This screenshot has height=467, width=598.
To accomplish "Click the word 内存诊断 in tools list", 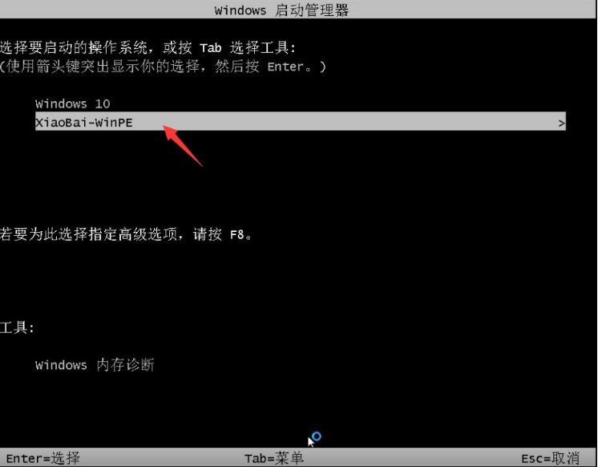I will click(x=125, y=365).
